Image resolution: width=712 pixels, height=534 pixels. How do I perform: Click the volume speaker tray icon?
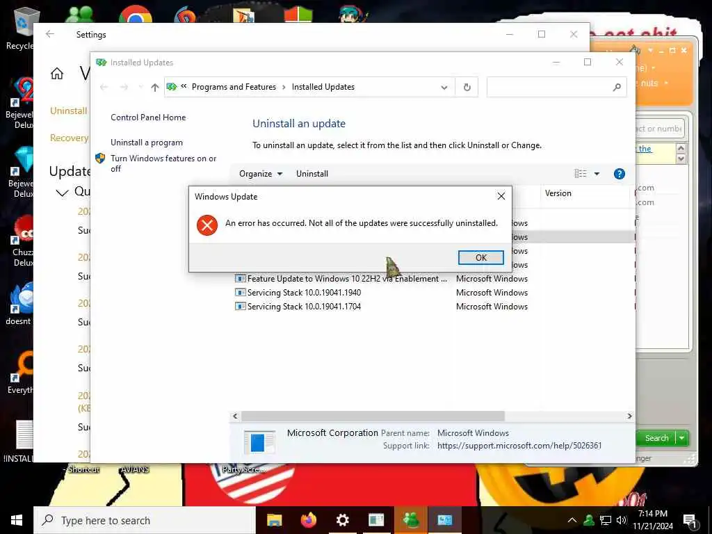[x=621, y=520]
